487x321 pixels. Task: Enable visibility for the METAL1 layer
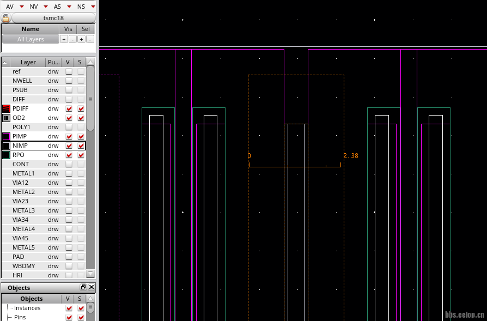69,173
